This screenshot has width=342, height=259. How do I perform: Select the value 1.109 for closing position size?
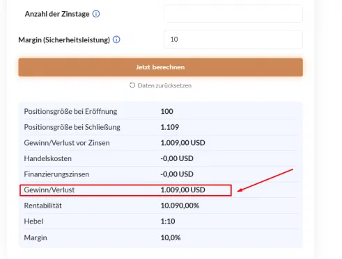pos(170,127)
